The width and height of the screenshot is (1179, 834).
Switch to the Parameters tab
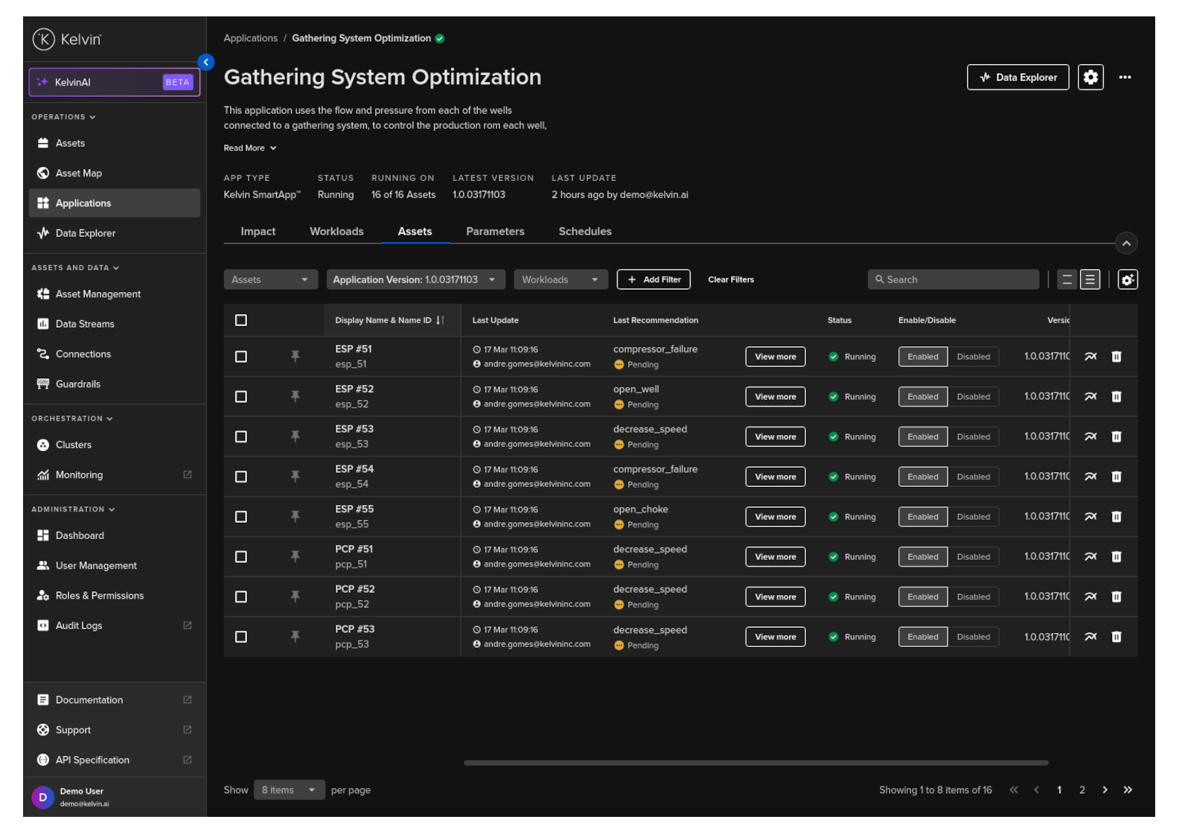tap(495, 232)
